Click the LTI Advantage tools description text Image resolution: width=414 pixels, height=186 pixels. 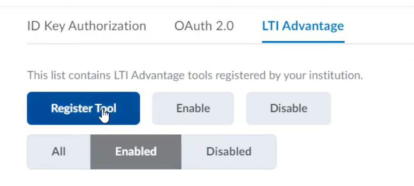(x=195, y=75)
